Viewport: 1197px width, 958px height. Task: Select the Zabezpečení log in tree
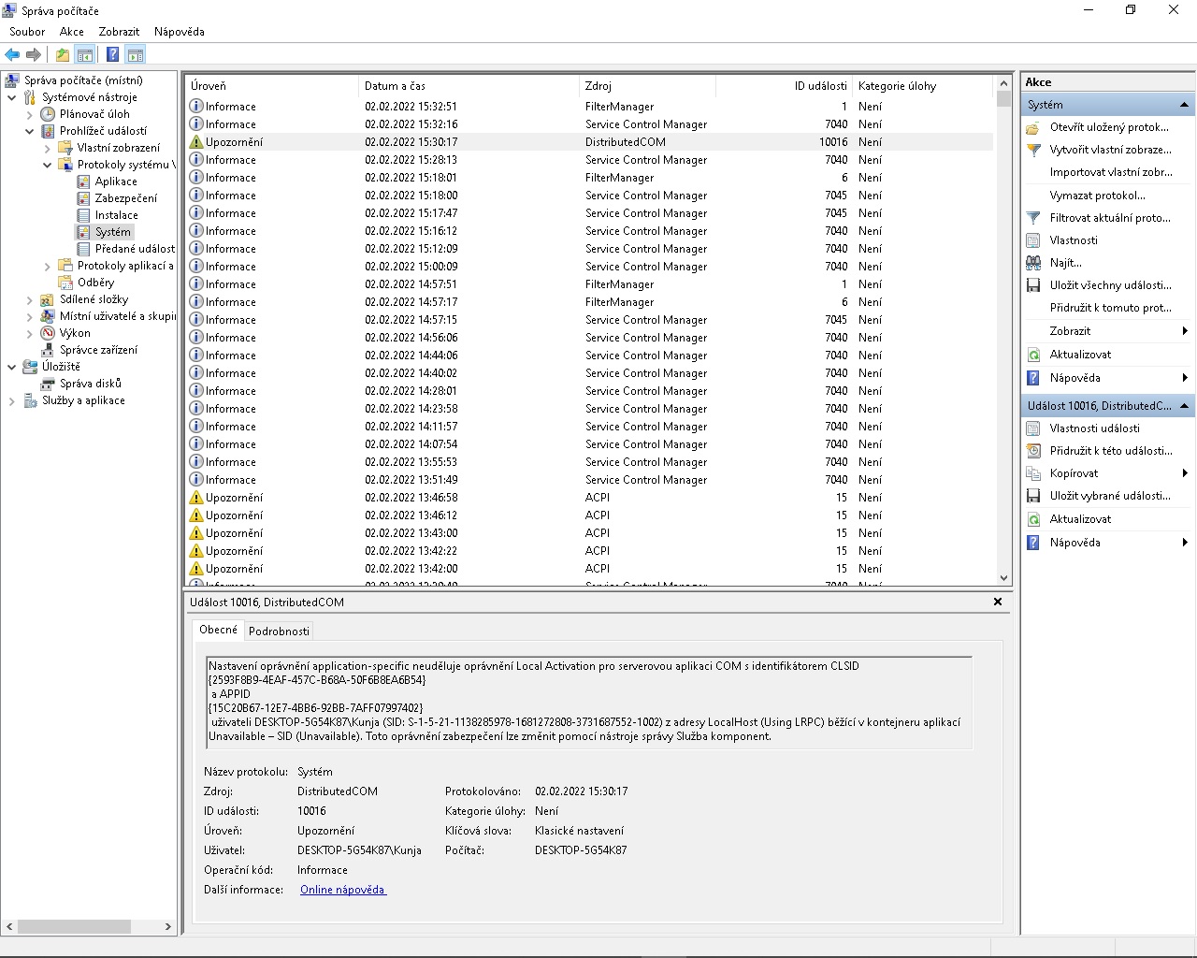pos(125,198)
